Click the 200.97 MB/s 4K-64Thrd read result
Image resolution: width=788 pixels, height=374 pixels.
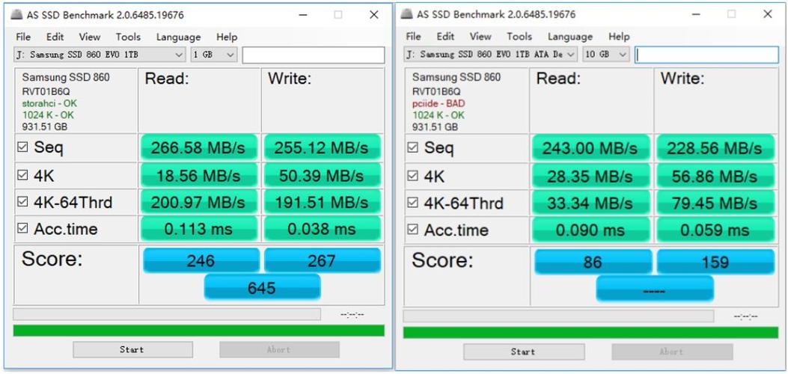(200, 202)
